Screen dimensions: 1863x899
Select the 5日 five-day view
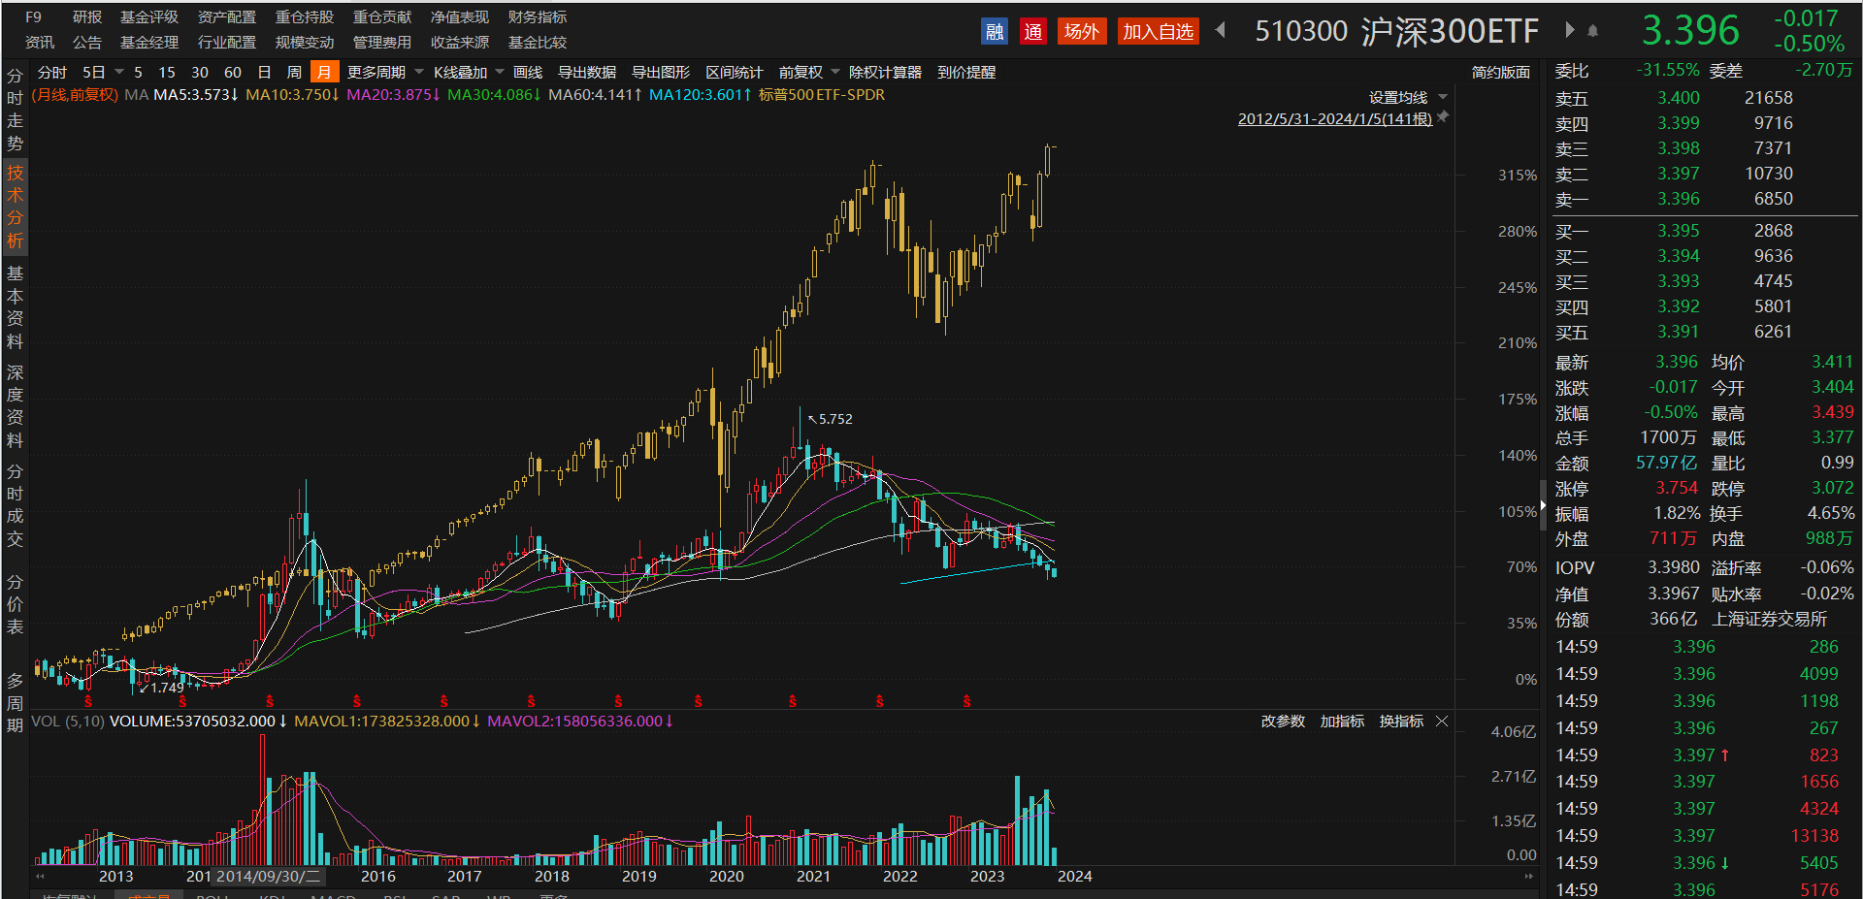pyautogui.click(x=94, y=73)
